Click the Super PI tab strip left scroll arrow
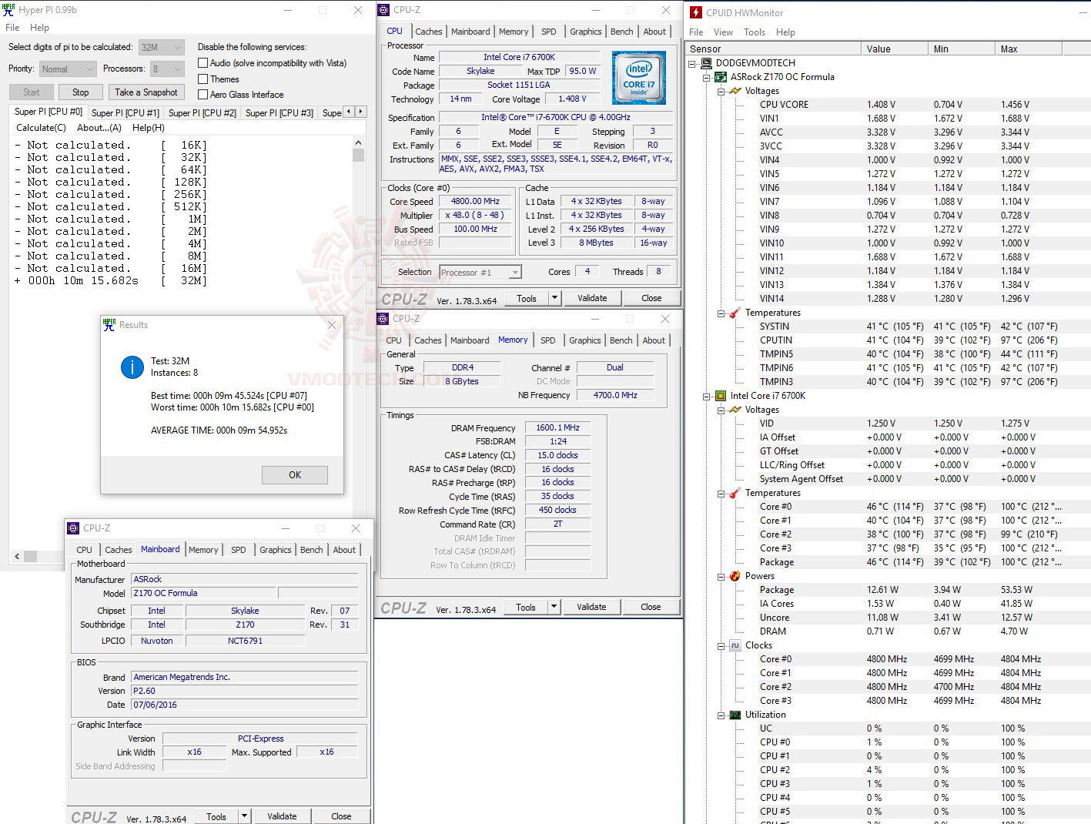The image size is (1091, 824). (349, 112)
